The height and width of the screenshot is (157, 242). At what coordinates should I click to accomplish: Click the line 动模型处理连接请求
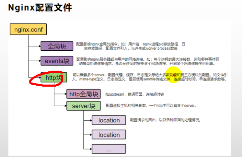(x=147, y=64)
